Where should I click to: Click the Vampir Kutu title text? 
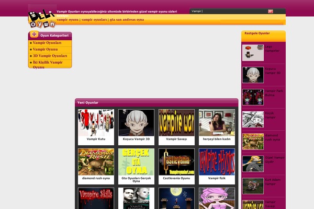click(96, 139)
